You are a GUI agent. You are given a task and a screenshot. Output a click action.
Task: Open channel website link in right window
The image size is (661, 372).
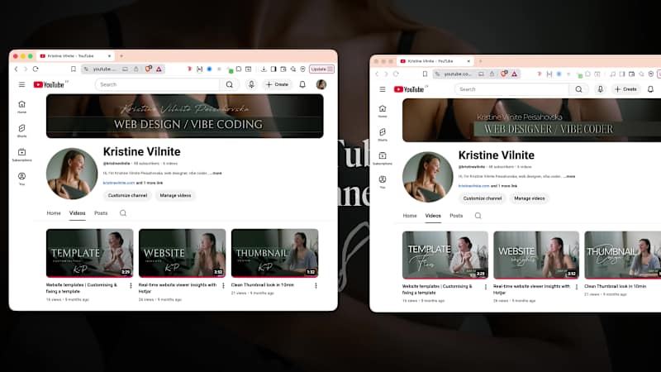(473, 186)
